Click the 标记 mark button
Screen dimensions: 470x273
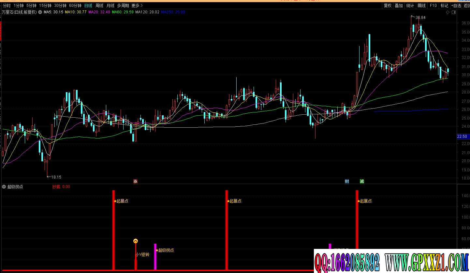(444, 6)
